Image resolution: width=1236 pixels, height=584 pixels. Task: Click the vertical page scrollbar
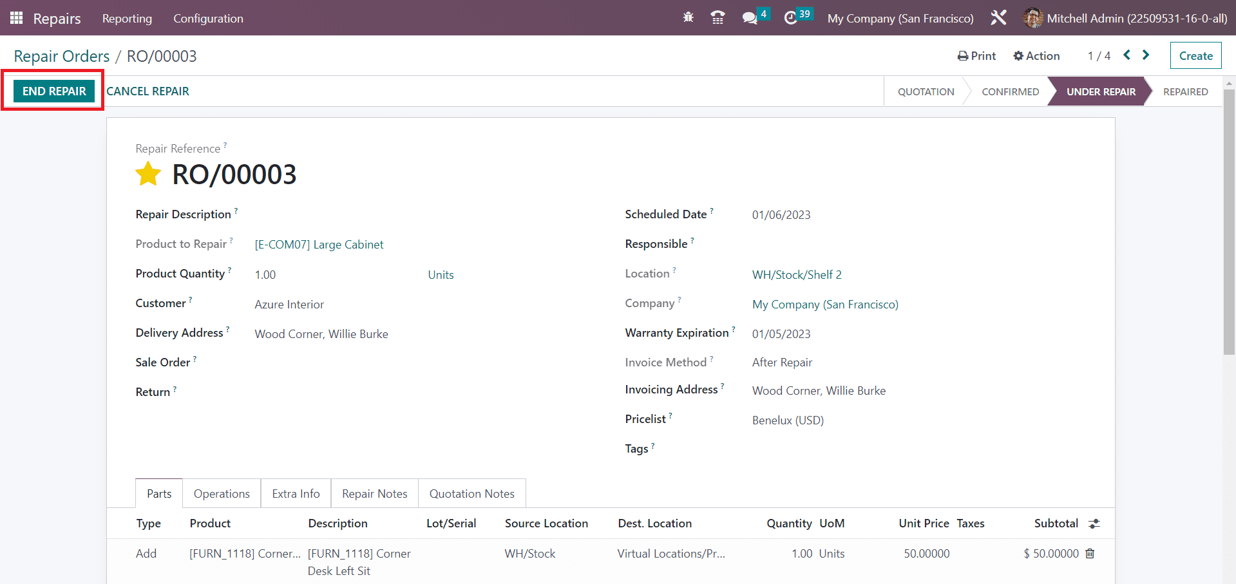tap(1229, 221)
